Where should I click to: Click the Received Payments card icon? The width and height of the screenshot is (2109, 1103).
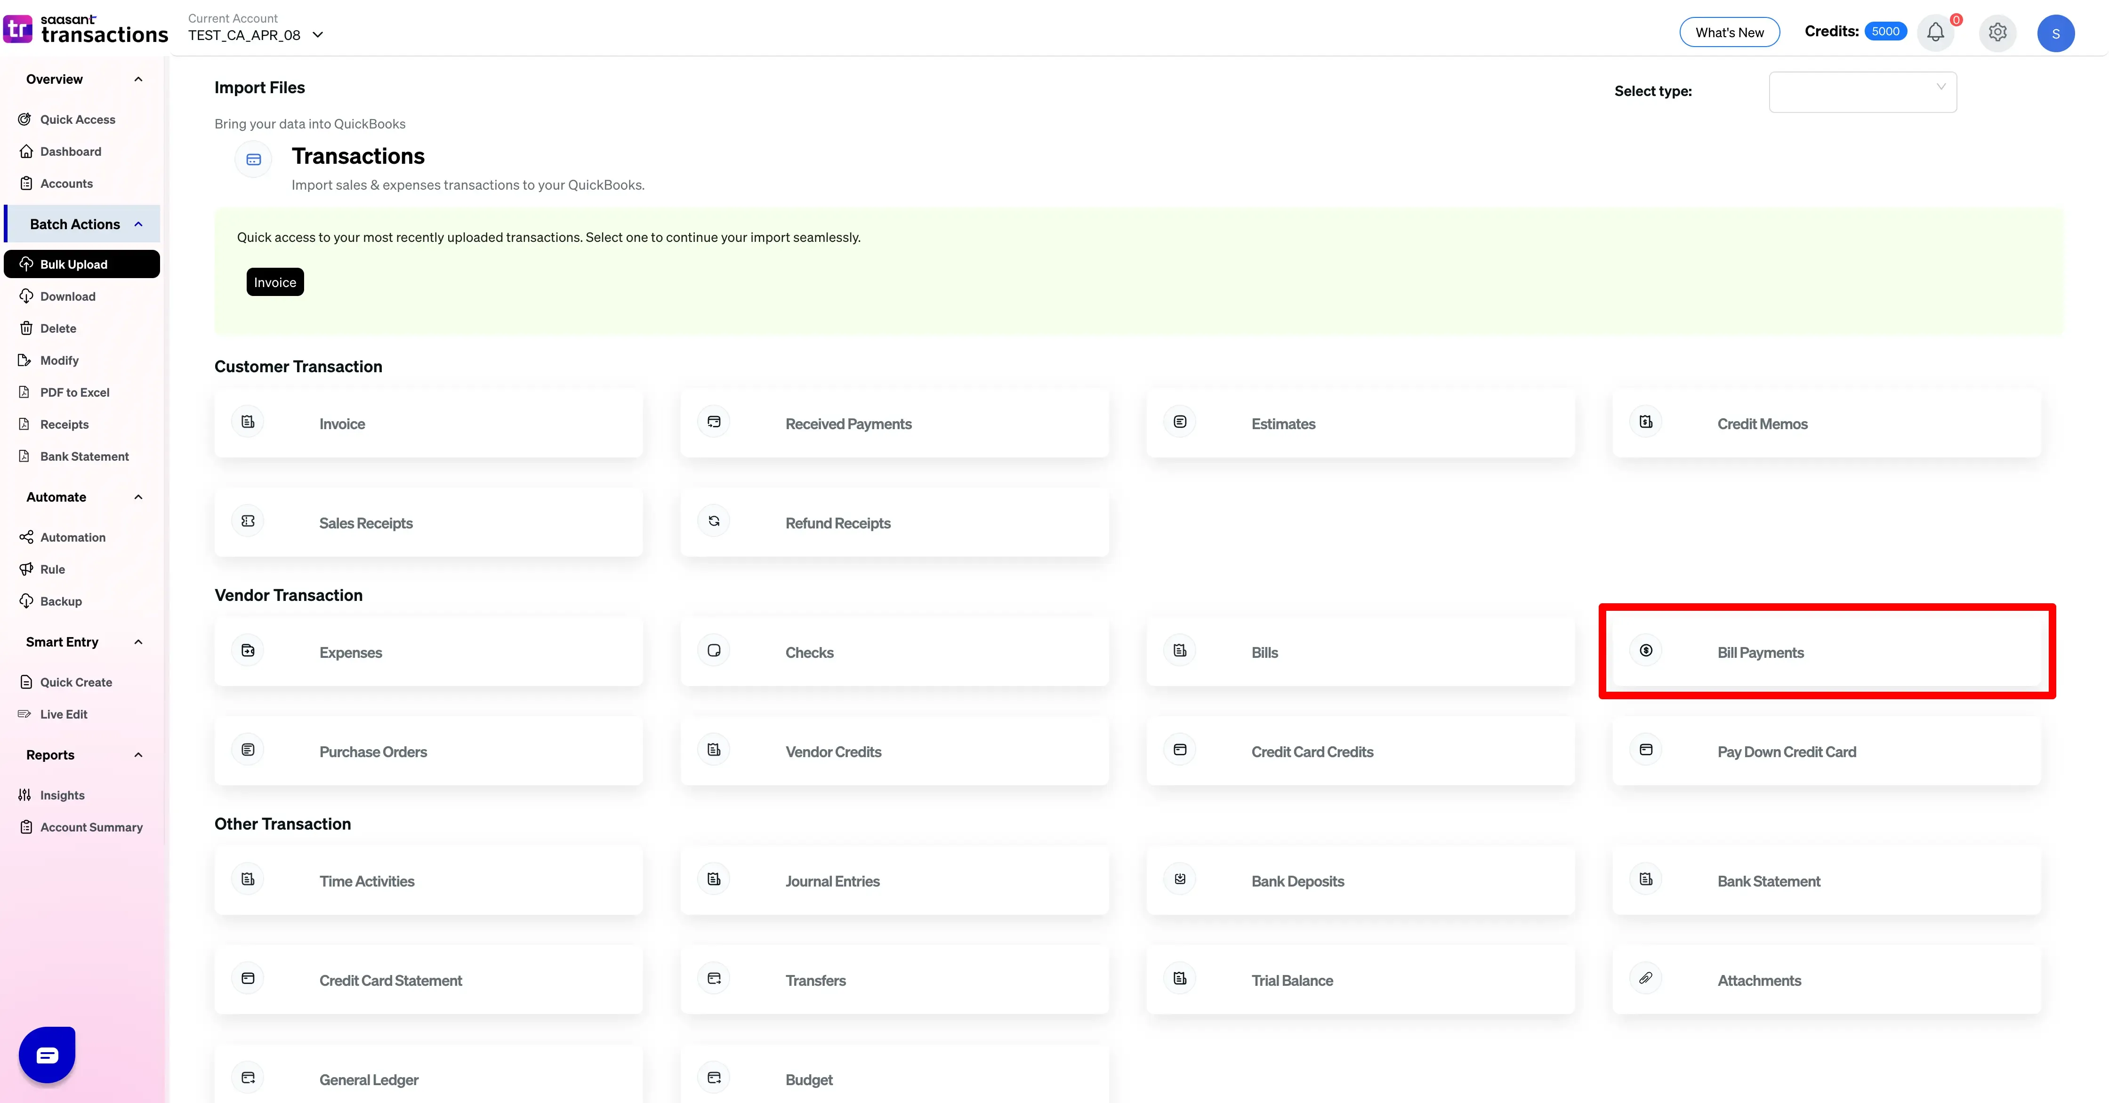pos(714,422)
